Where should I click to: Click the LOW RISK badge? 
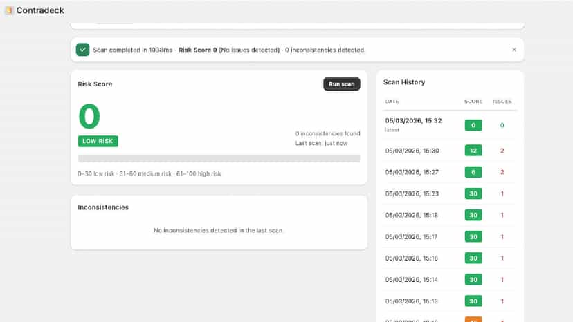tap(98, 141)
